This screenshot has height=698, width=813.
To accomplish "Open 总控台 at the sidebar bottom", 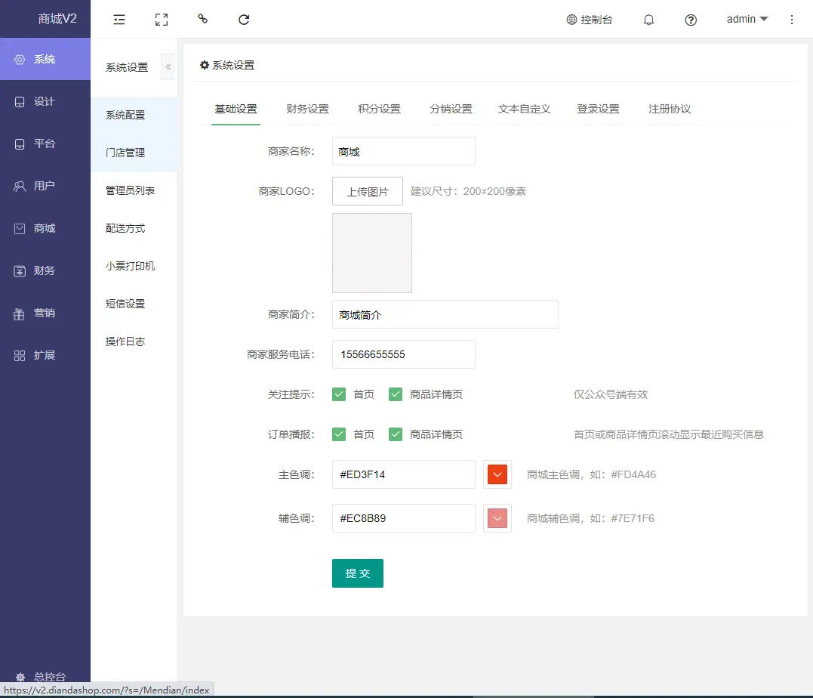I will click(x=42, y=676).
